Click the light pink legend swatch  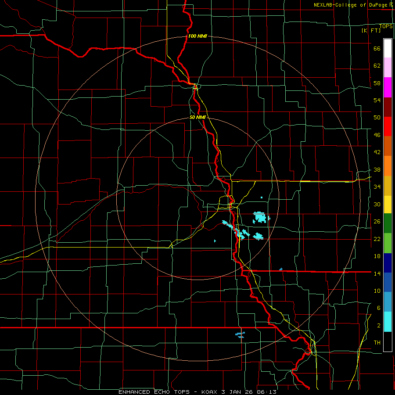388,67
